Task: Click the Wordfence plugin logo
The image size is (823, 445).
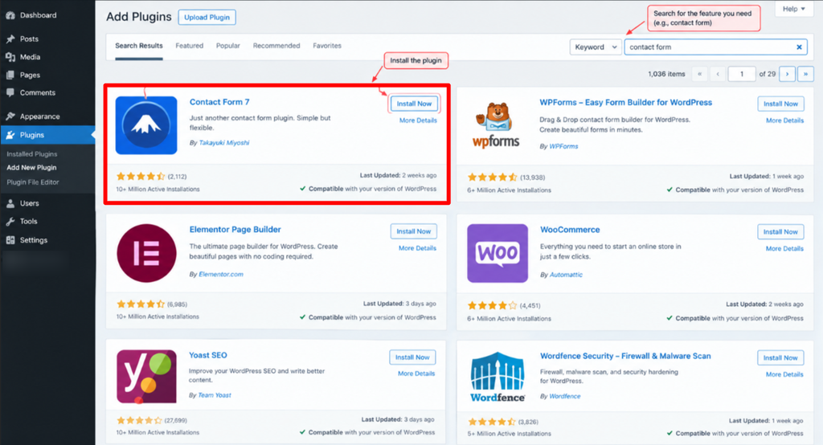Action: pyautogui.click(x=497, y=378)
